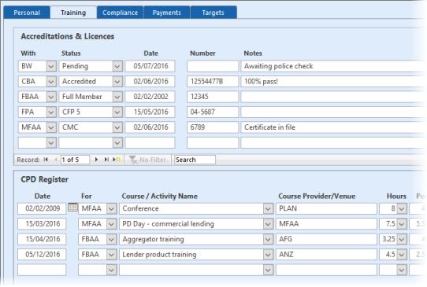The width and height of the screenshot is (427, 287).
Task: Expand the With dropdown for MFAA accreditation
Action: [x=51, y=127]
